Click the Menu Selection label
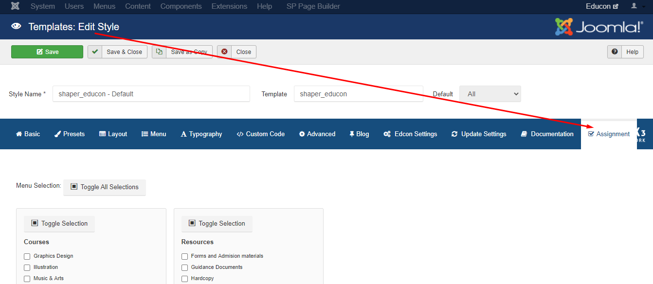Viewport: 653px width, 284px height. (38, 185)
